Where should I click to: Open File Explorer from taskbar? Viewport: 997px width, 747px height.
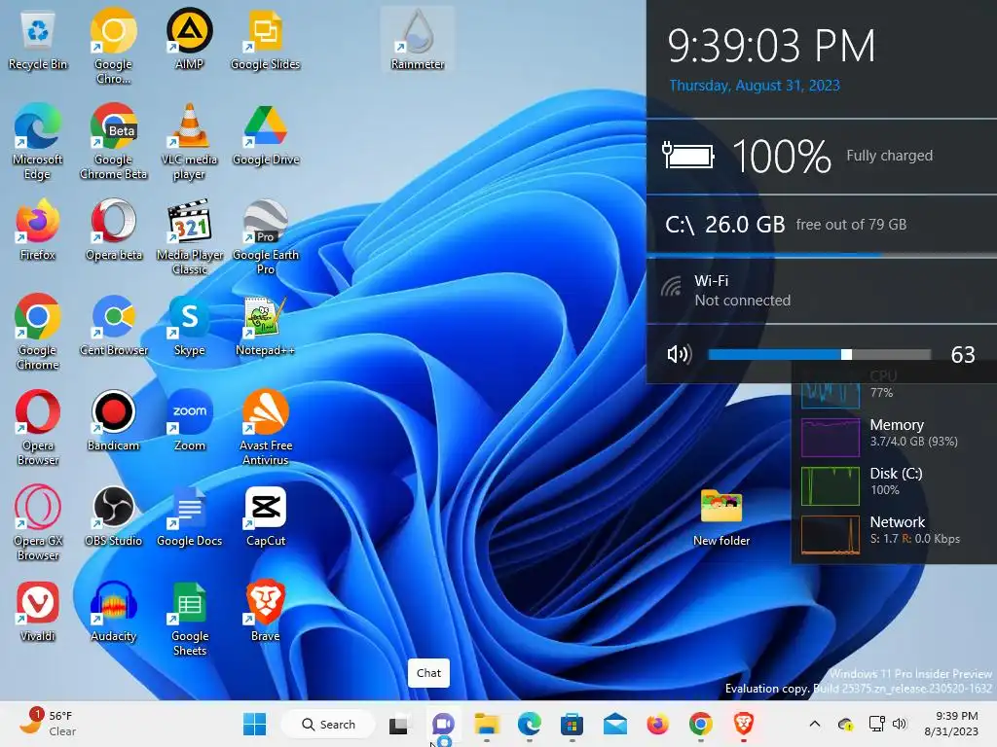pyautogui.click(x=487, y=724)
